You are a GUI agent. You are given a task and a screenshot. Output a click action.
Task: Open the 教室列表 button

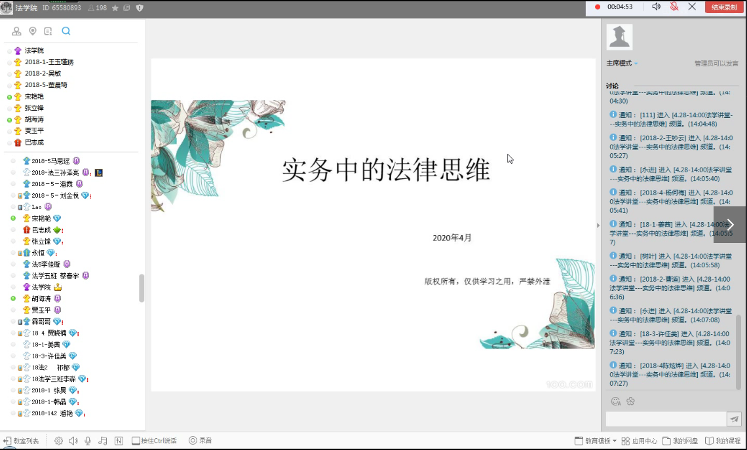(x=21, y=441)
